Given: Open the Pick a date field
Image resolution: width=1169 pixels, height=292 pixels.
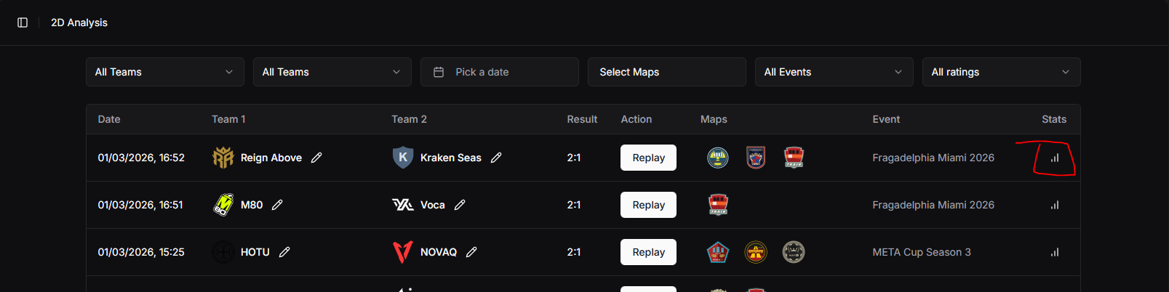Looking at the screenshot, I should coord(499,72).
